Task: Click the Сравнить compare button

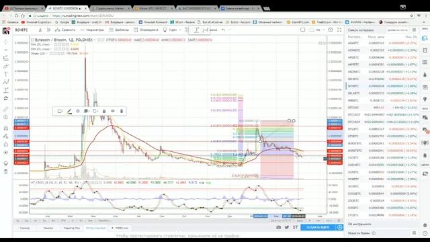Action: point(65,30)
